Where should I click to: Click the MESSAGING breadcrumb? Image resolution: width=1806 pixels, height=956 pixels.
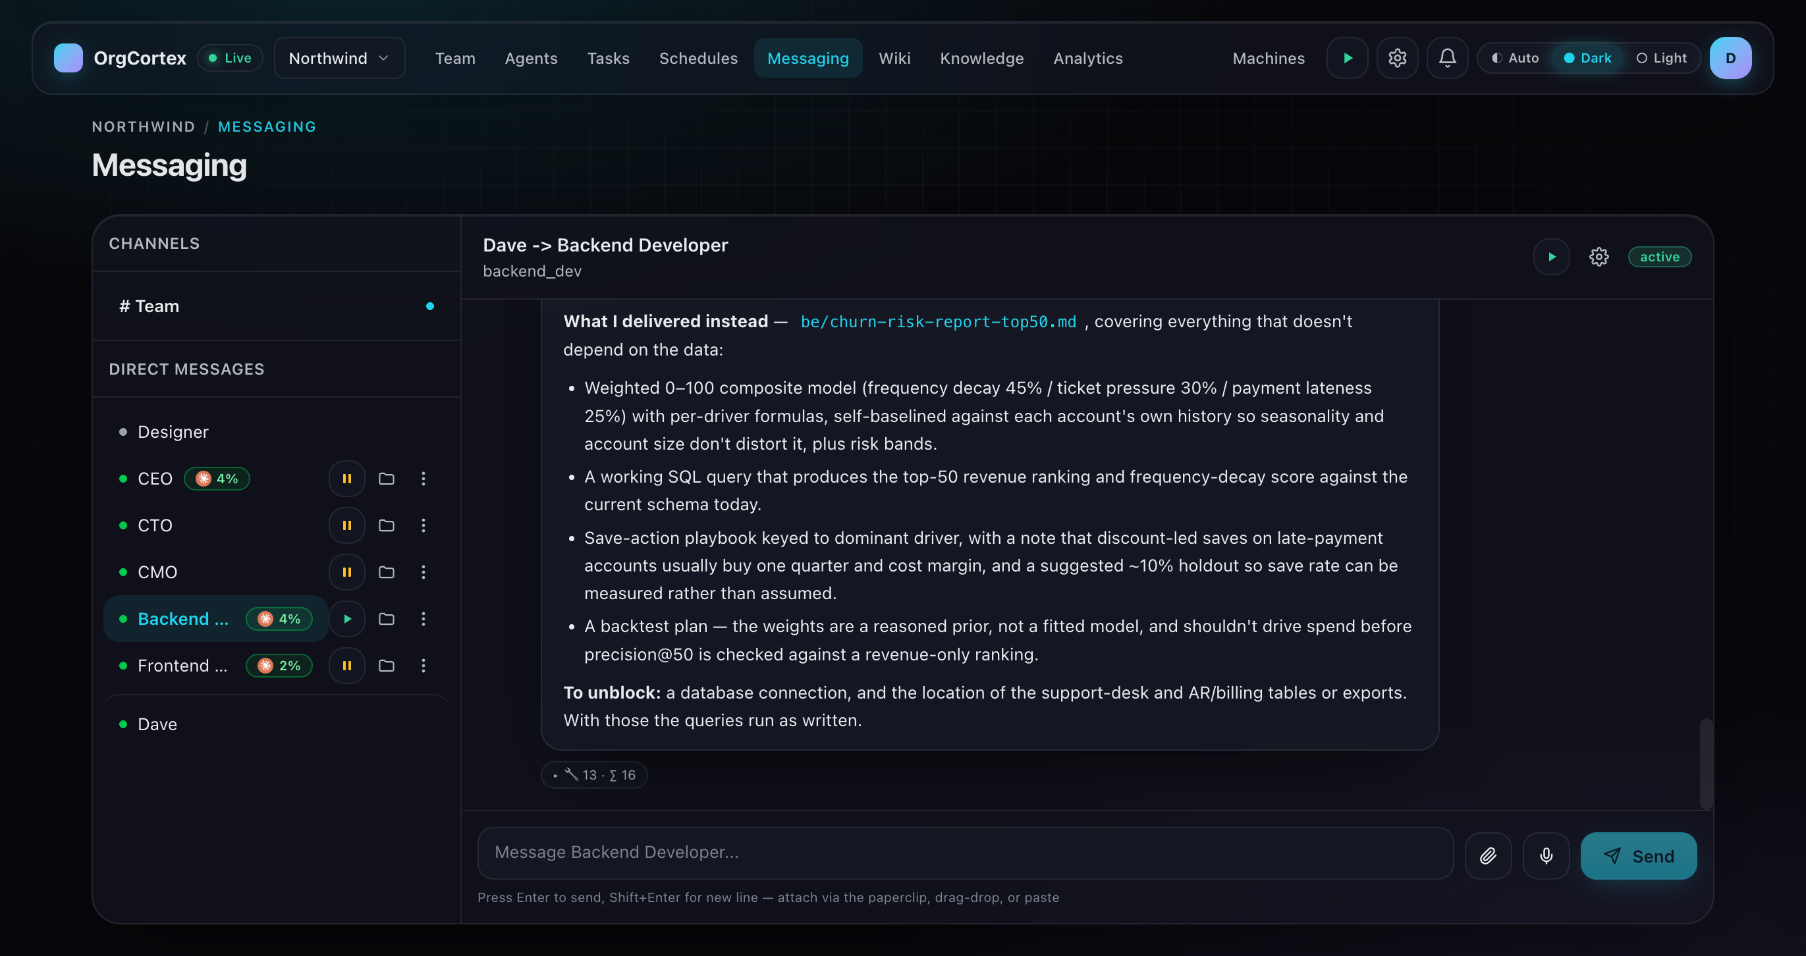pyautogui.click(x=267, y=127)
